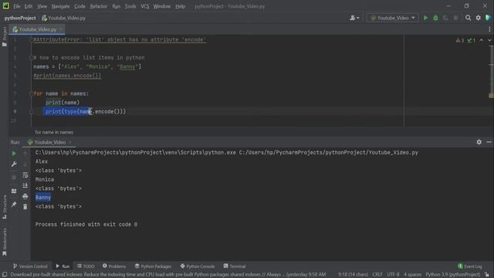The image size is (494, 278).
Task: Open the VCS menu
Action: (145, 6)
